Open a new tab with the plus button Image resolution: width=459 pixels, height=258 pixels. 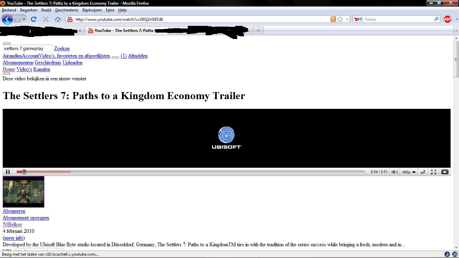258,31
